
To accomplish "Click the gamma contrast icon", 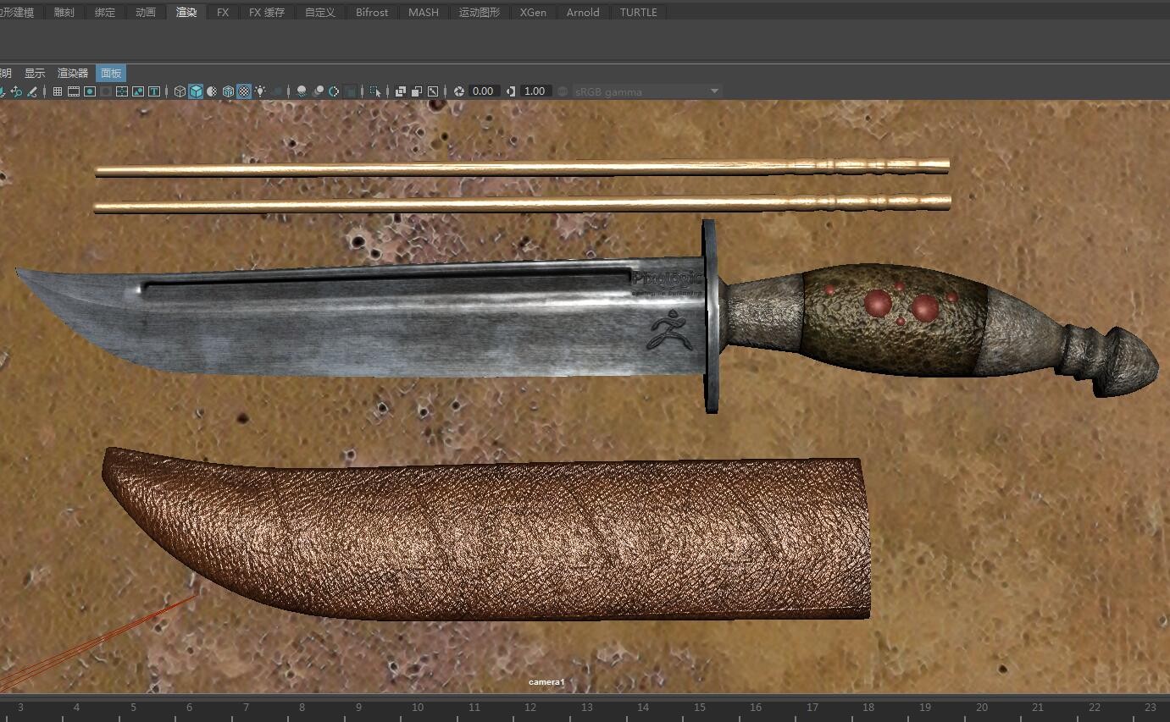I will (511, 91).
